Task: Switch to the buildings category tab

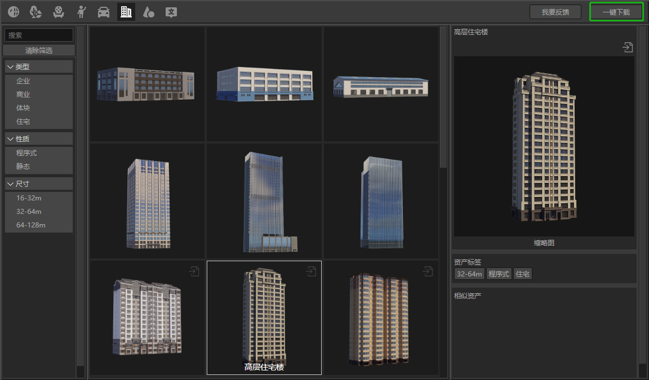Action: [126, 11]
